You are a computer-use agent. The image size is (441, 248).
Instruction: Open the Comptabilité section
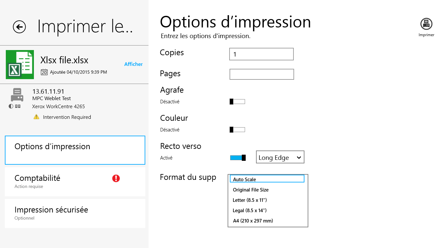pyautogui.click(x=75, y=181)
